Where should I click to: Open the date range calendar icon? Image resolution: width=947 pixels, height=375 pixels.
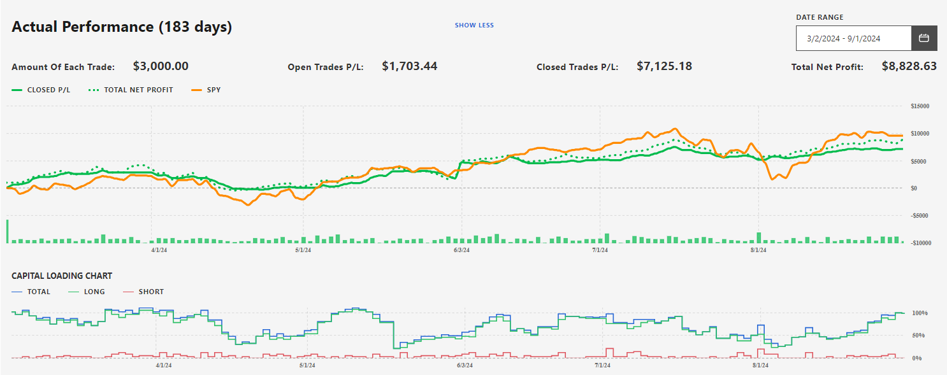point(924,38)
